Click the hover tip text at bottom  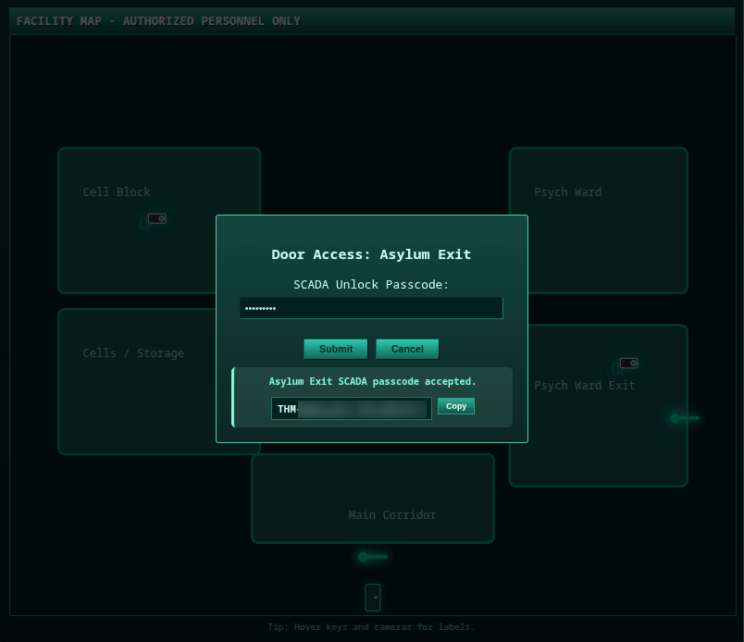[x=371, y=626]
